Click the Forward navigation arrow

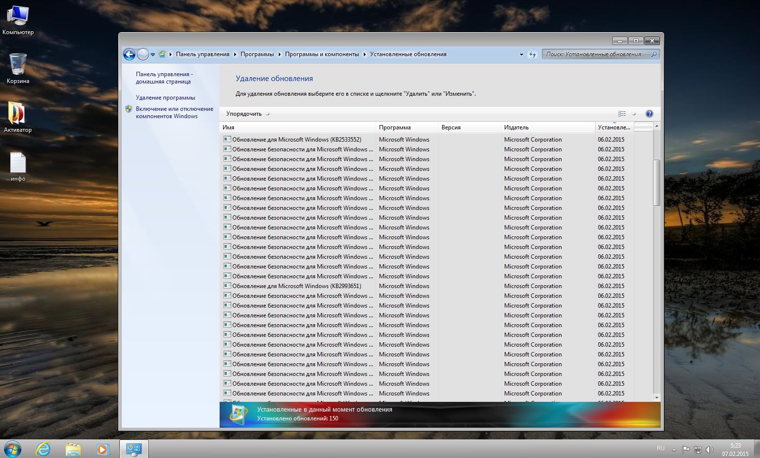(x=143, y=54)
